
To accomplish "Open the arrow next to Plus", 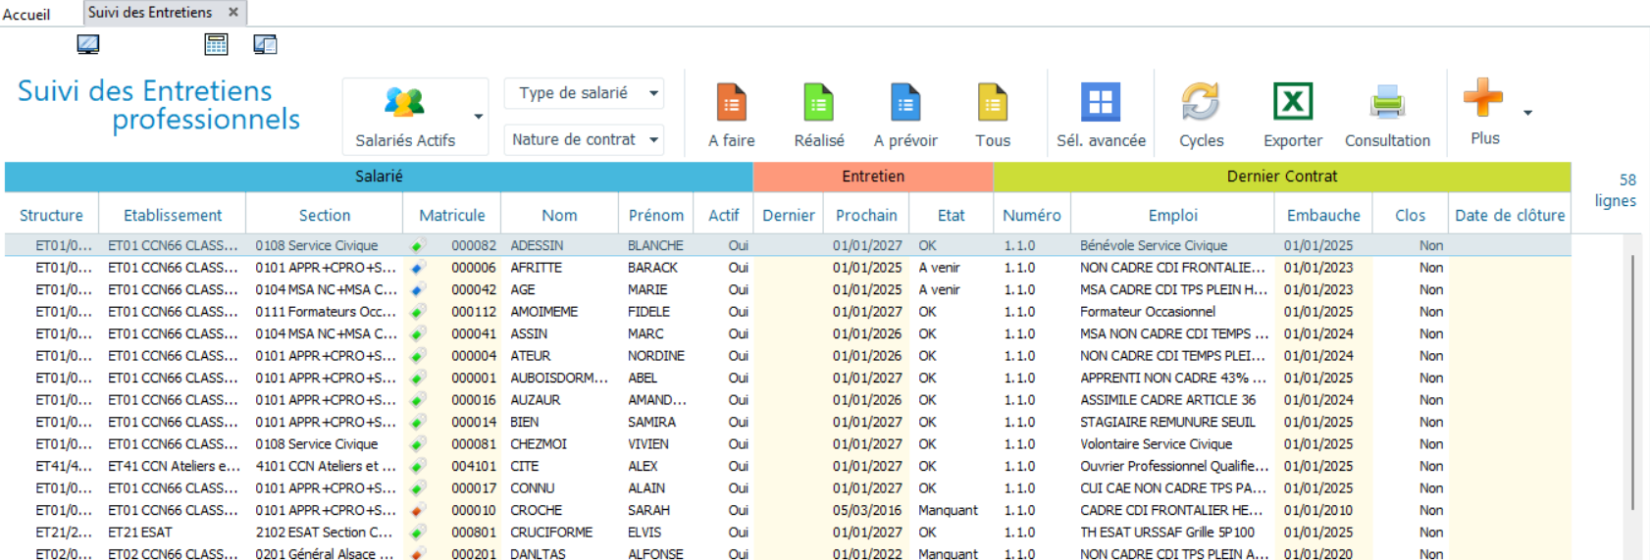I will pos(1527,113).
